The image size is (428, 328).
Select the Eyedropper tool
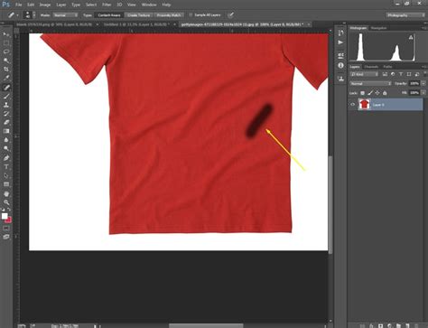pos(6,78)
